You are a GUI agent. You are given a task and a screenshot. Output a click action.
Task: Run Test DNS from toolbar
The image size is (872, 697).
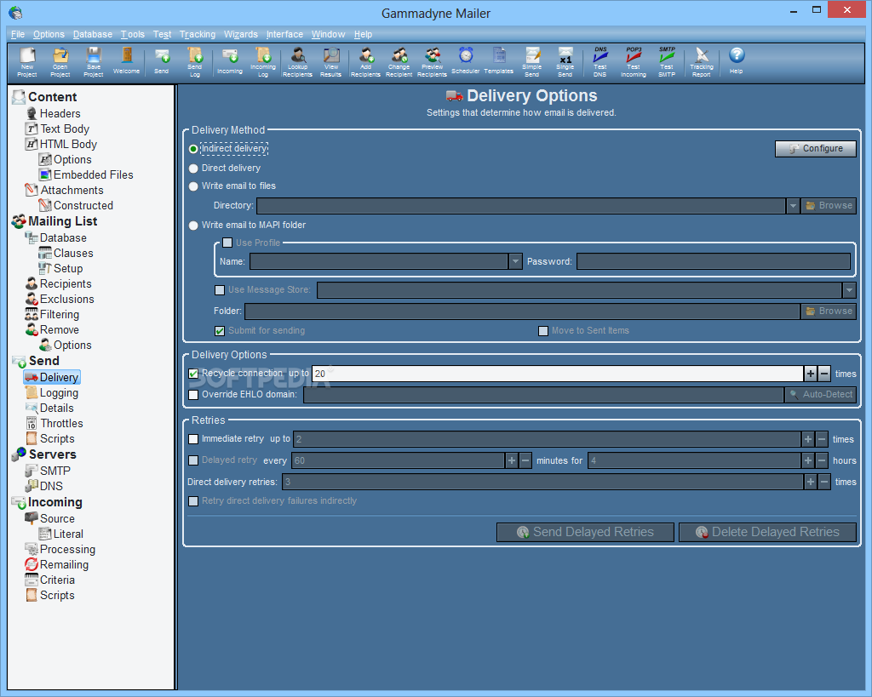(x=600, y=61)
